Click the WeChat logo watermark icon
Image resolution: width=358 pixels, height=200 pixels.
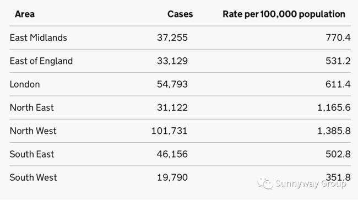coord(265,183)
